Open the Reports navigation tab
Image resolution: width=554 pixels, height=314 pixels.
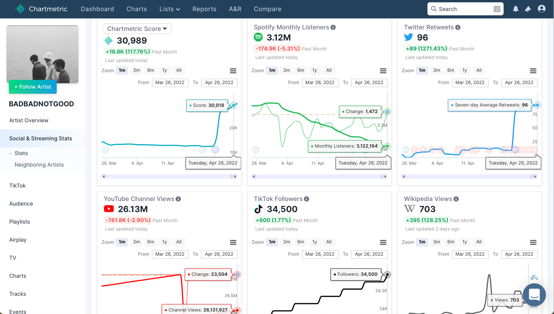(204, 9)
